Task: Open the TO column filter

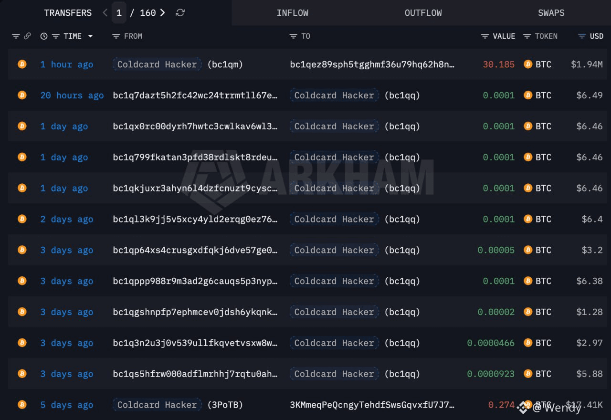Action: pyautogui.click(x=293, y=36)
